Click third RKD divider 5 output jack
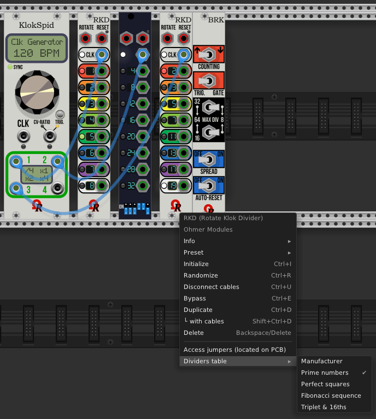The width and height of the screenshot is (376, 419). coord(184,104)
